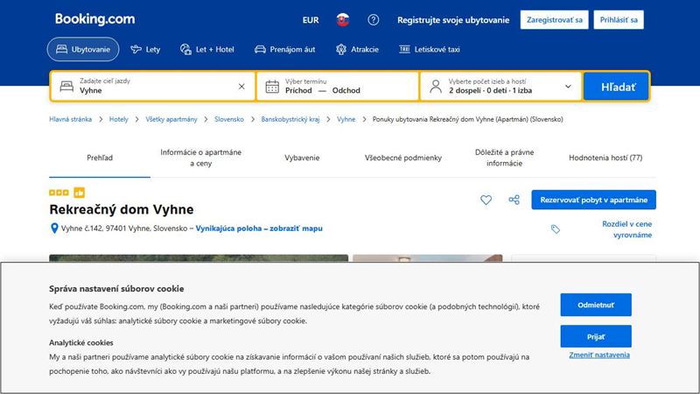Open the Booking.com logo homepage
700x394 pixels.
94,19
